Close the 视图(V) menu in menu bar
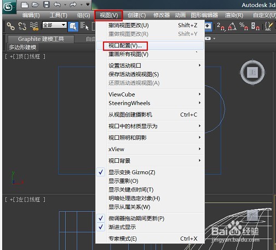The image size is (276, 250). coord(108,15)
